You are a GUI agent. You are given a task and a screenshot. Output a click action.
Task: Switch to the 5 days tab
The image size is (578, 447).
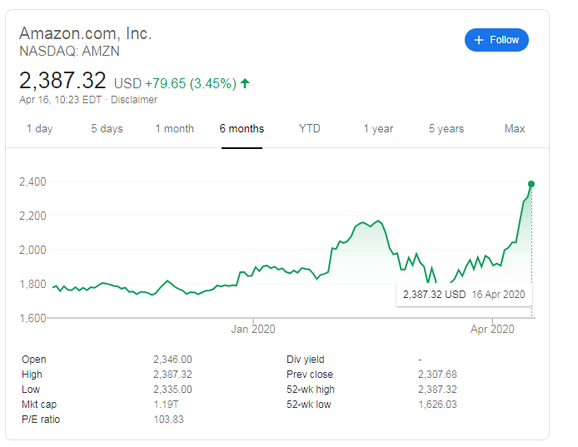tap(107, 128)
